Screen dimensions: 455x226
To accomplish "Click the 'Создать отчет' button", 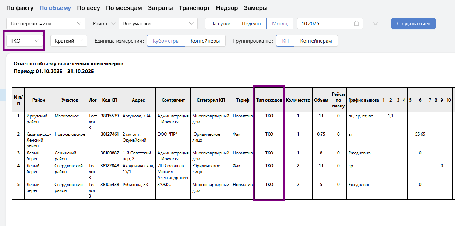I will tap(413, 23).
